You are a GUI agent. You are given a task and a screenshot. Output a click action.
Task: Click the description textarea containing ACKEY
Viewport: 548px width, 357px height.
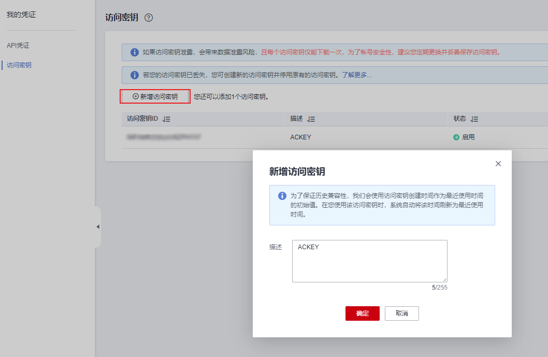point(369,261)
